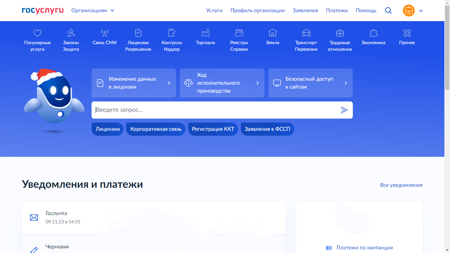Open the Заявления menu item

pos(305,11)
